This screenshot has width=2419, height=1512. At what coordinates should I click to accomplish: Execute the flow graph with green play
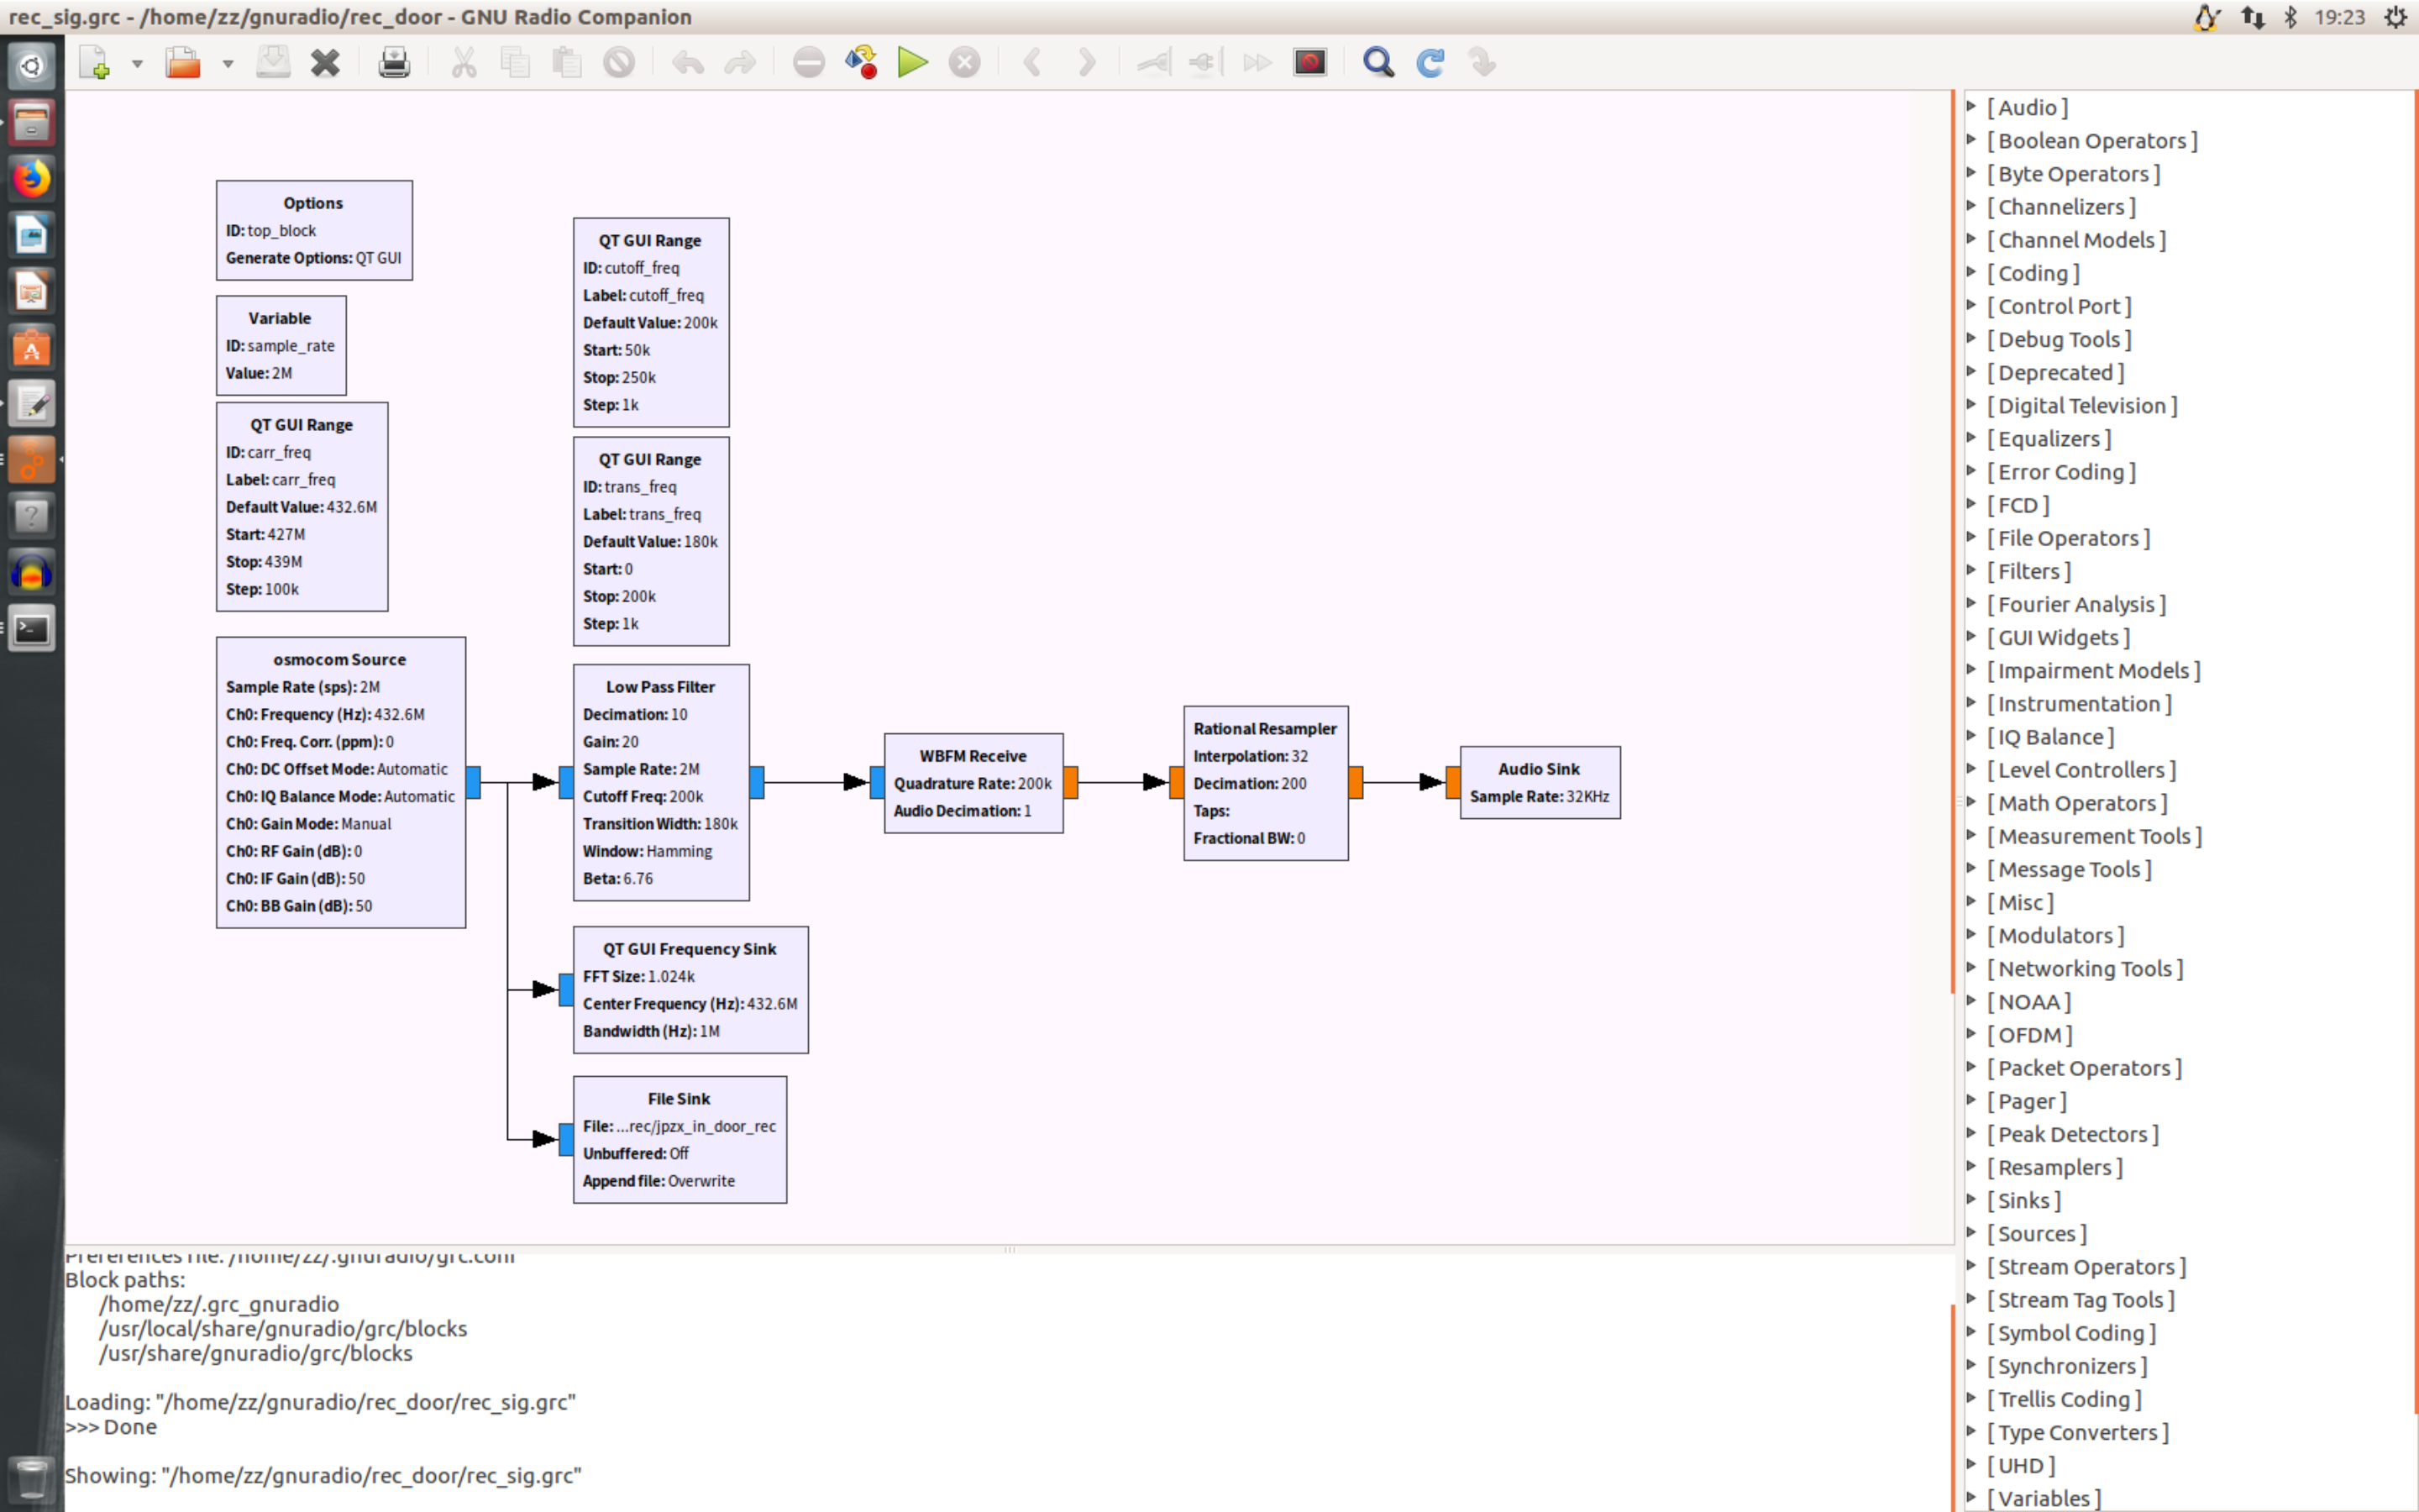913,63
